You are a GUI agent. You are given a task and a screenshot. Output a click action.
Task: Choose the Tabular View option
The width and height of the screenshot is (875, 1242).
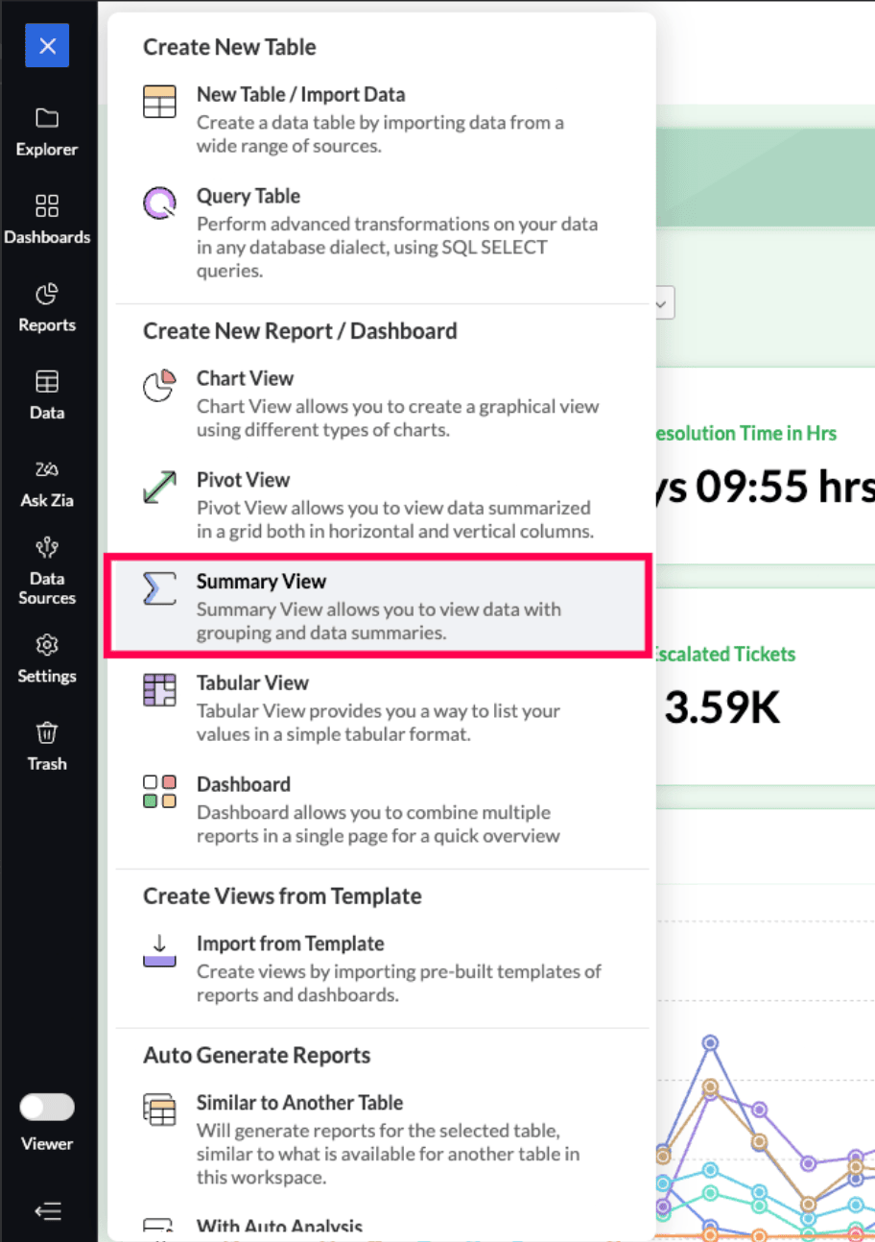click(382, 708)
